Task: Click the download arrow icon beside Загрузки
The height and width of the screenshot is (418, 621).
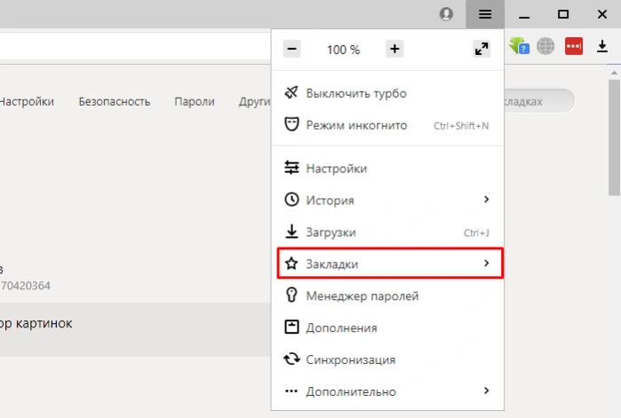Action: tap(291, 232)
